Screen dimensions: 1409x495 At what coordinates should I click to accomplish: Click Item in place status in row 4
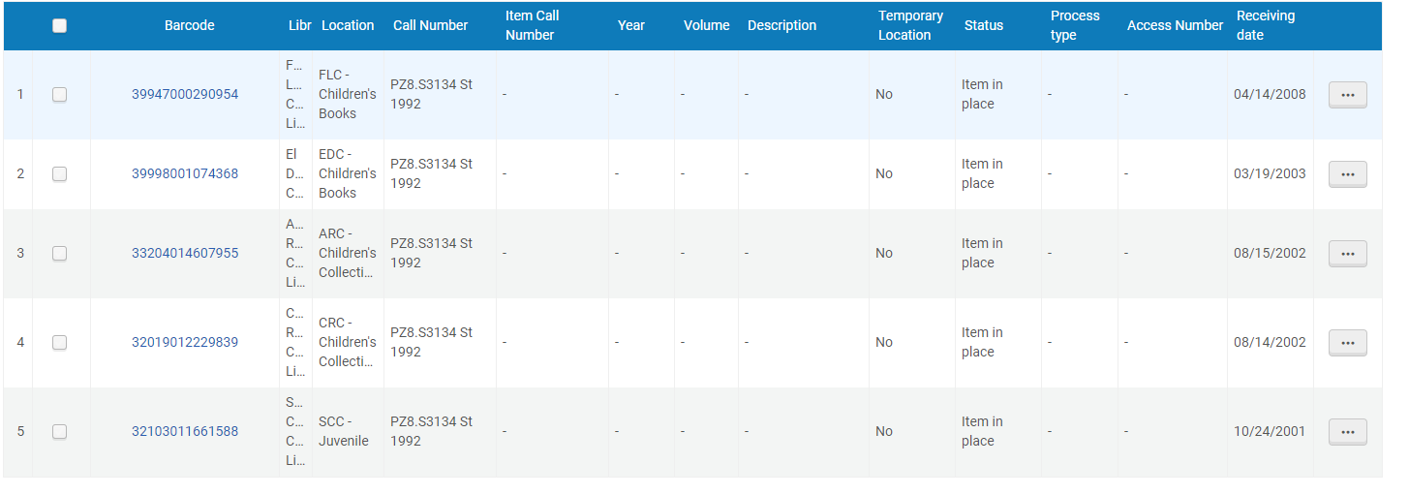982,343
